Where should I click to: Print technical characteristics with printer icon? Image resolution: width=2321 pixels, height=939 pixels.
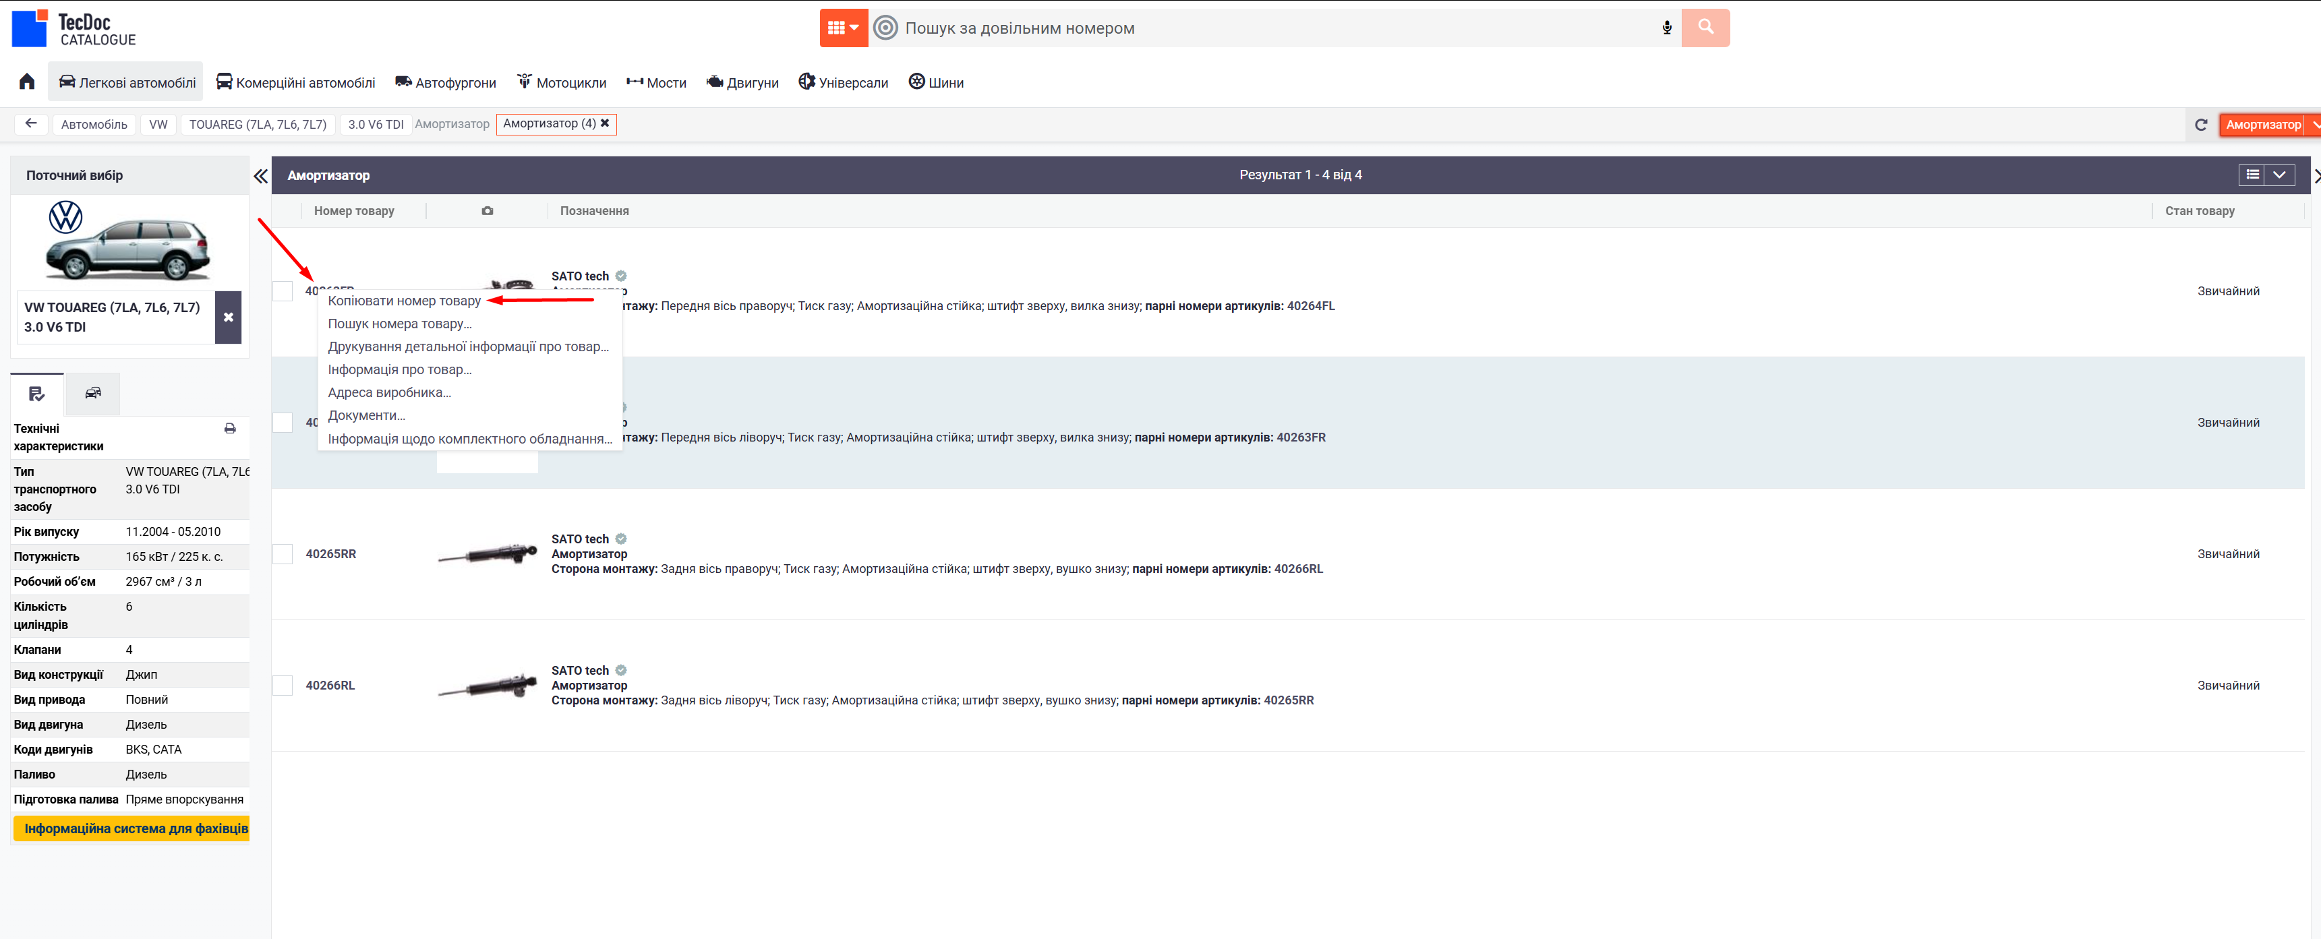(x=230, y=429)
